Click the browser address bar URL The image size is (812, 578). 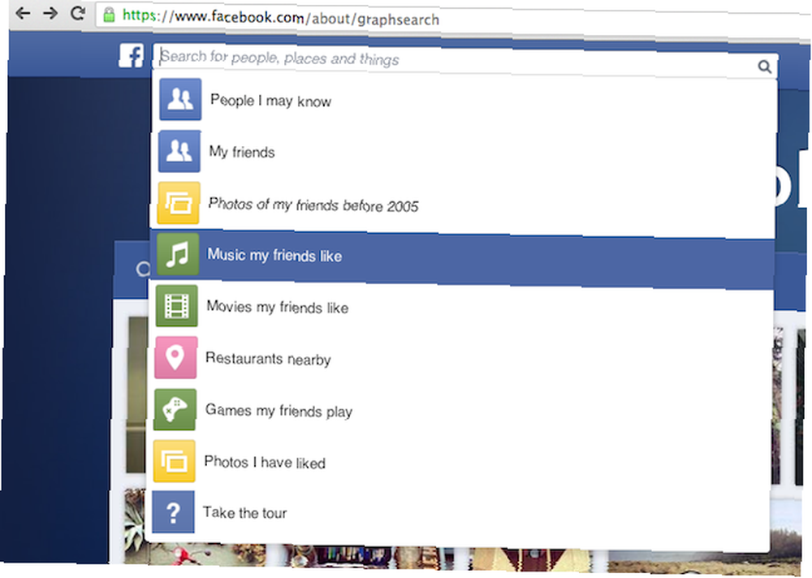tap(281, 18)
